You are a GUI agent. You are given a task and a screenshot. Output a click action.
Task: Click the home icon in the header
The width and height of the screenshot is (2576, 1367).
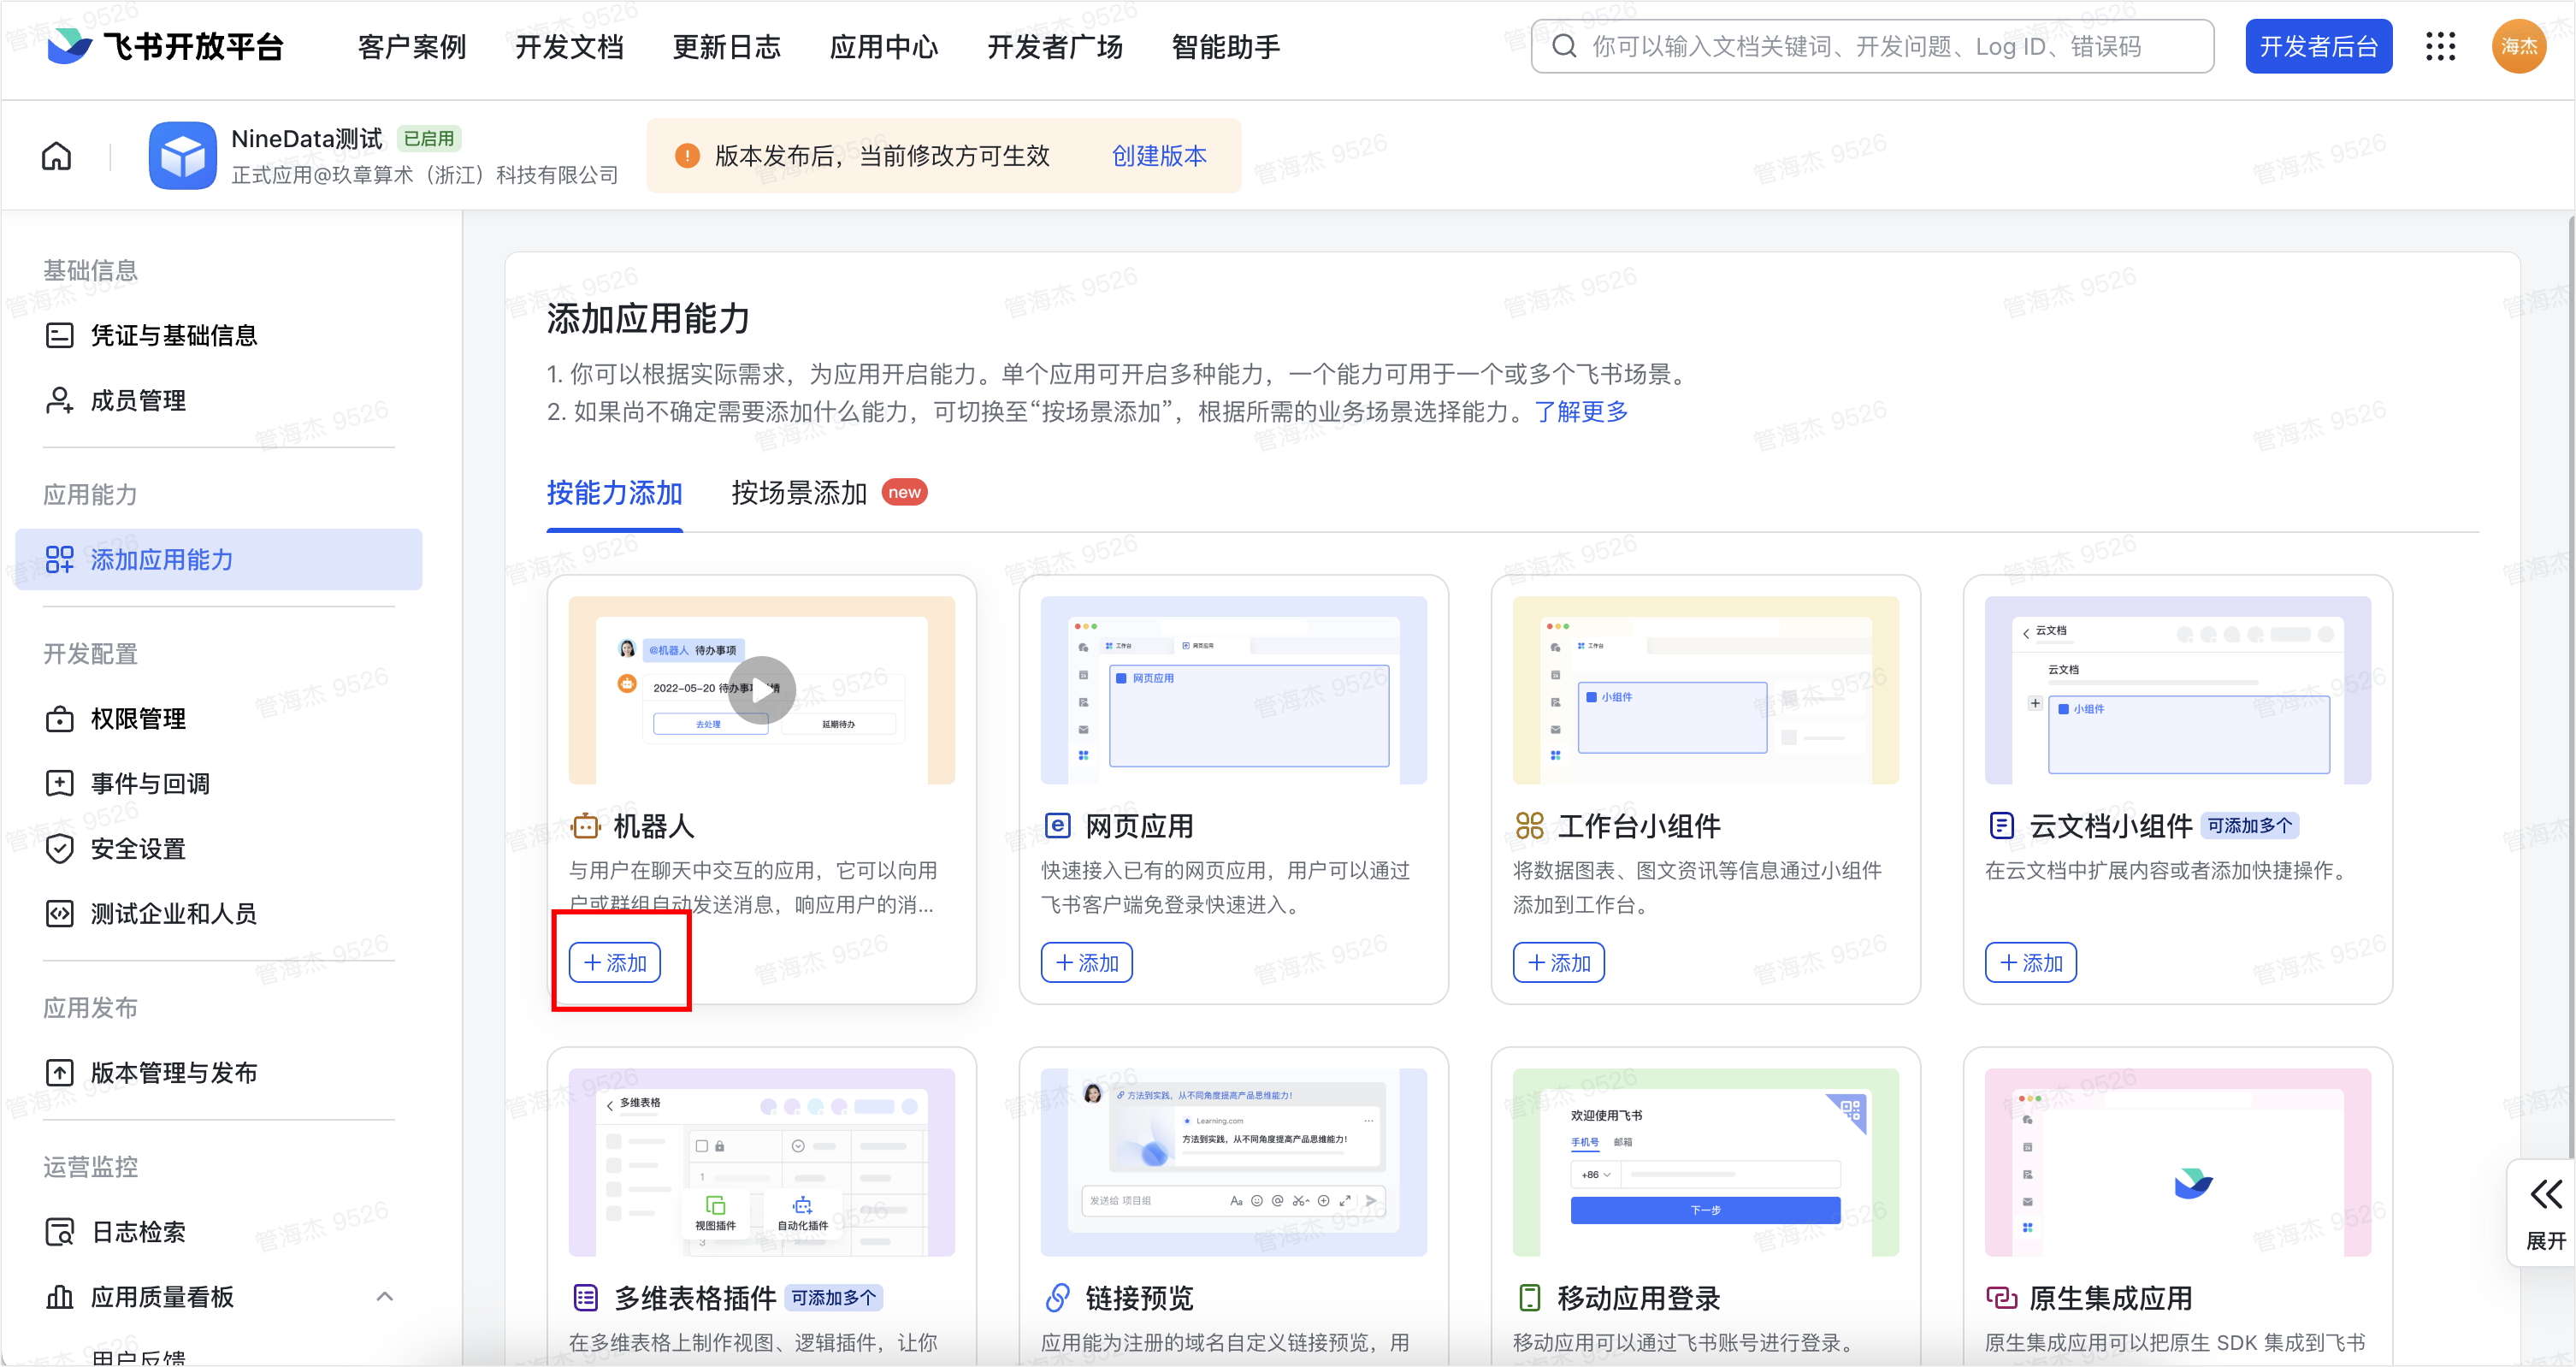click(x=57, y=156)
